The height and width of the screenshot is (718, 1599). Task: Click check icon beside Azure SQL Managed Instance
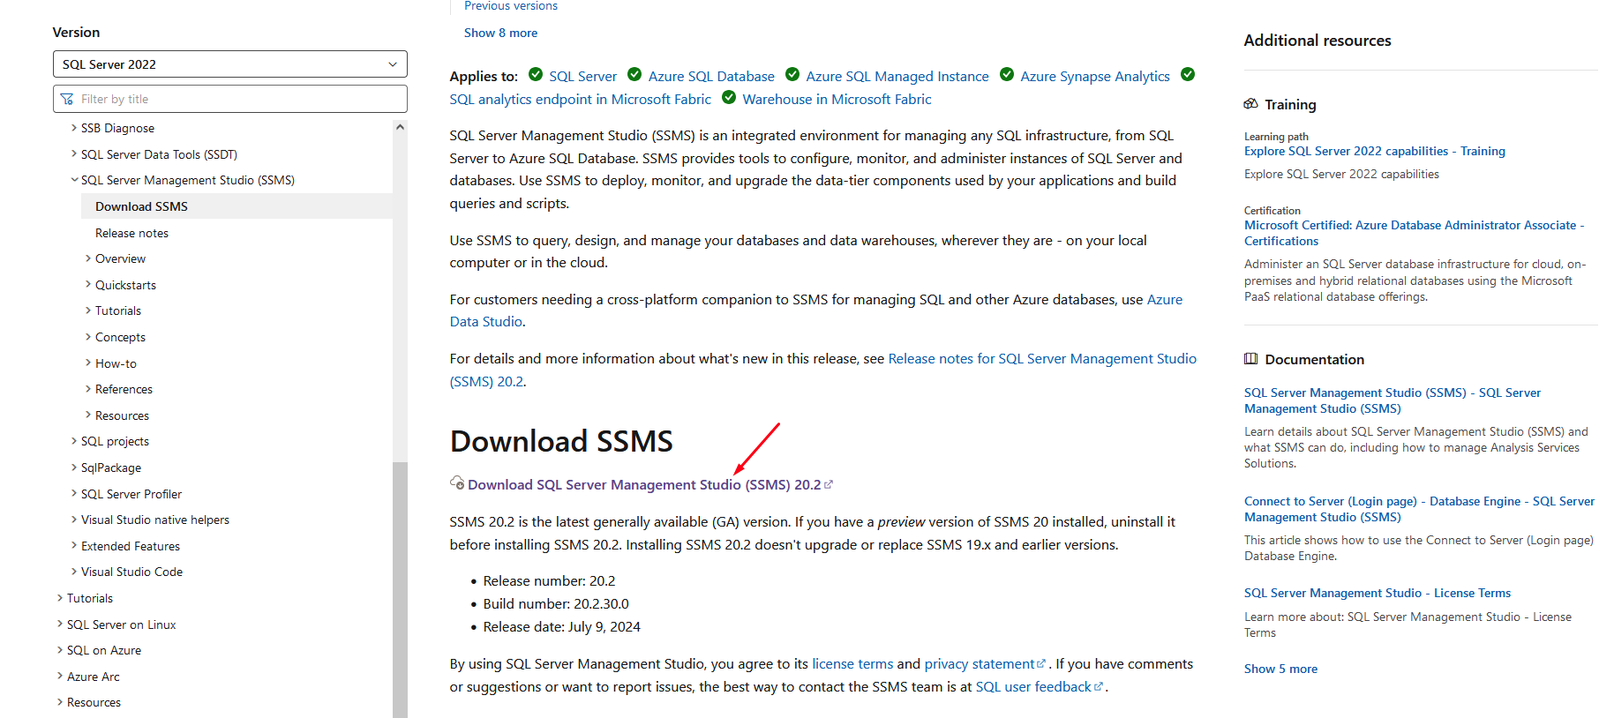tap(792, 74)
